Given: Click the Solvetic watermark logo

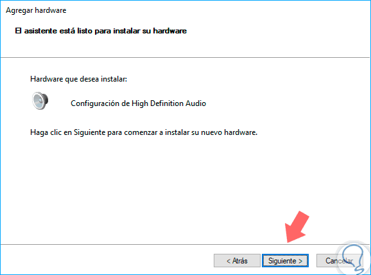Looking at the screenshot, I should [353, 258].
